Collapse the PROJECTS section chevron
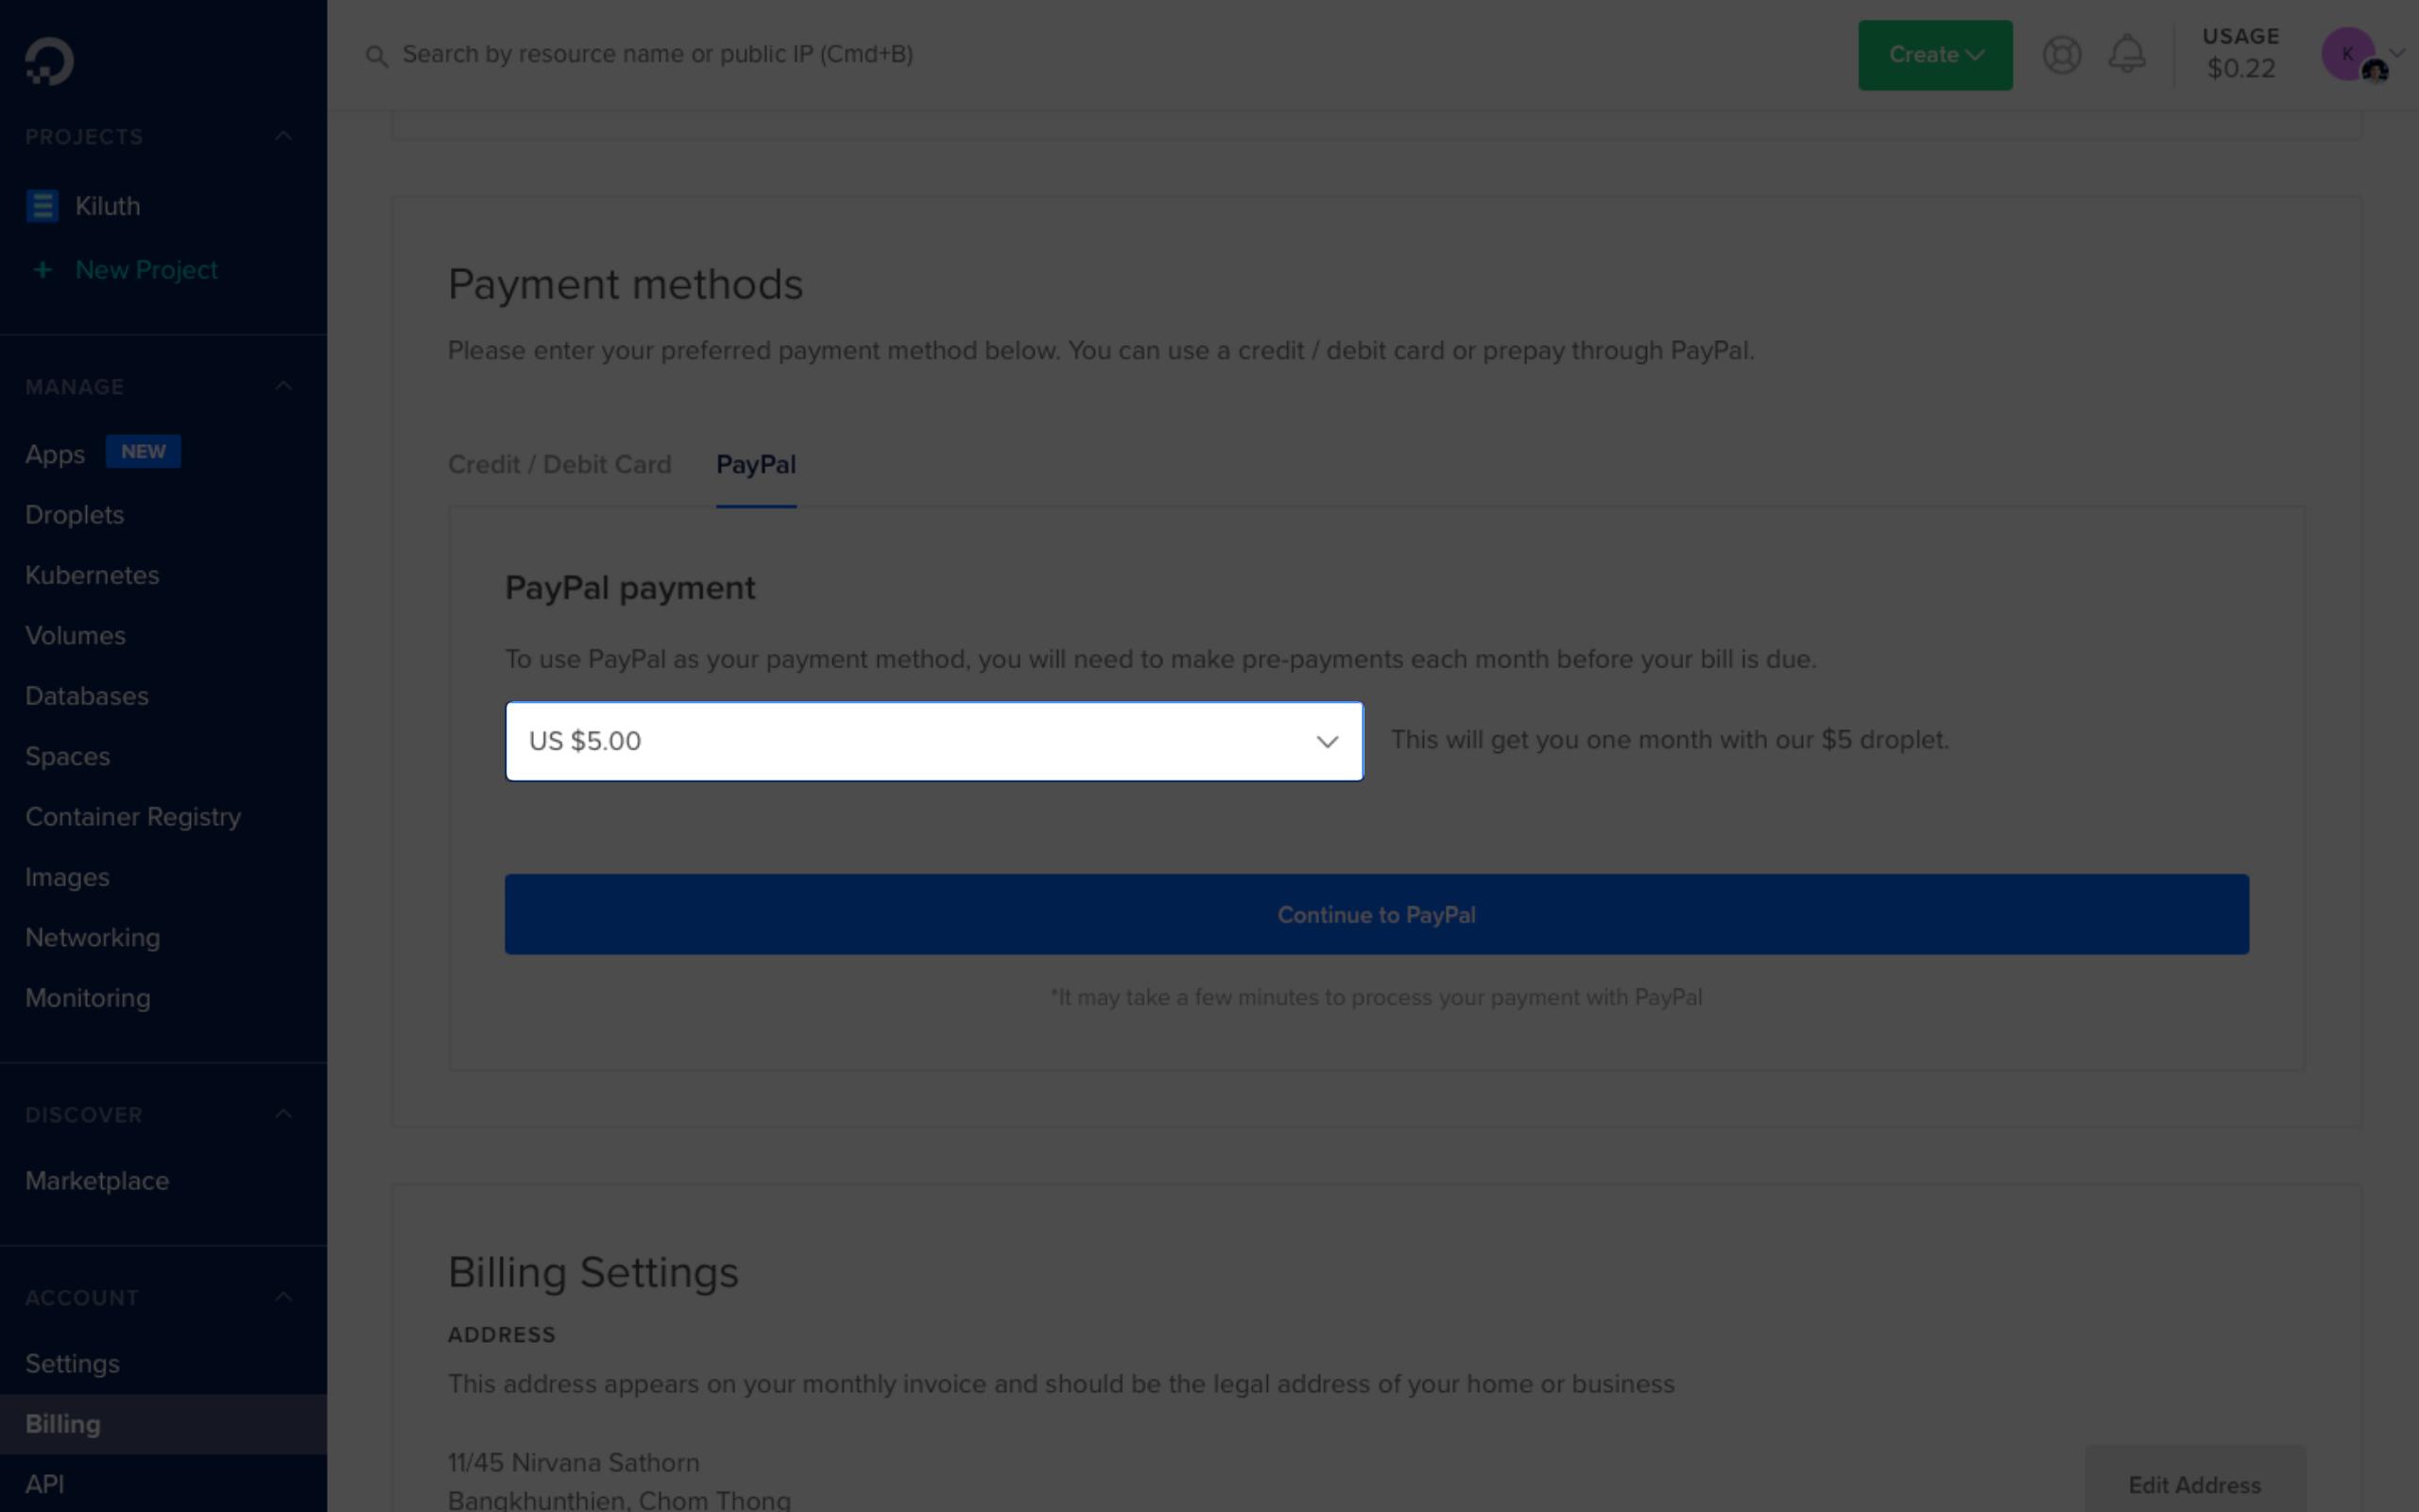Image resolution: width=2419 pixels, height=1512 pixels. [x=283, y=134]
